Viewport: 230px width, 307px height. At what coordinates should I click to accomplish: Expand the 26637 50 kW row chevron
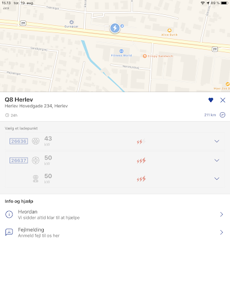point(217,160)
